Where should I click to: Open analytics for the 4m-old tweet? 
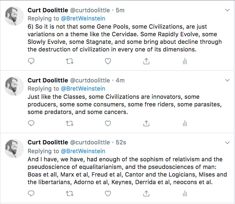pos(185,124)
